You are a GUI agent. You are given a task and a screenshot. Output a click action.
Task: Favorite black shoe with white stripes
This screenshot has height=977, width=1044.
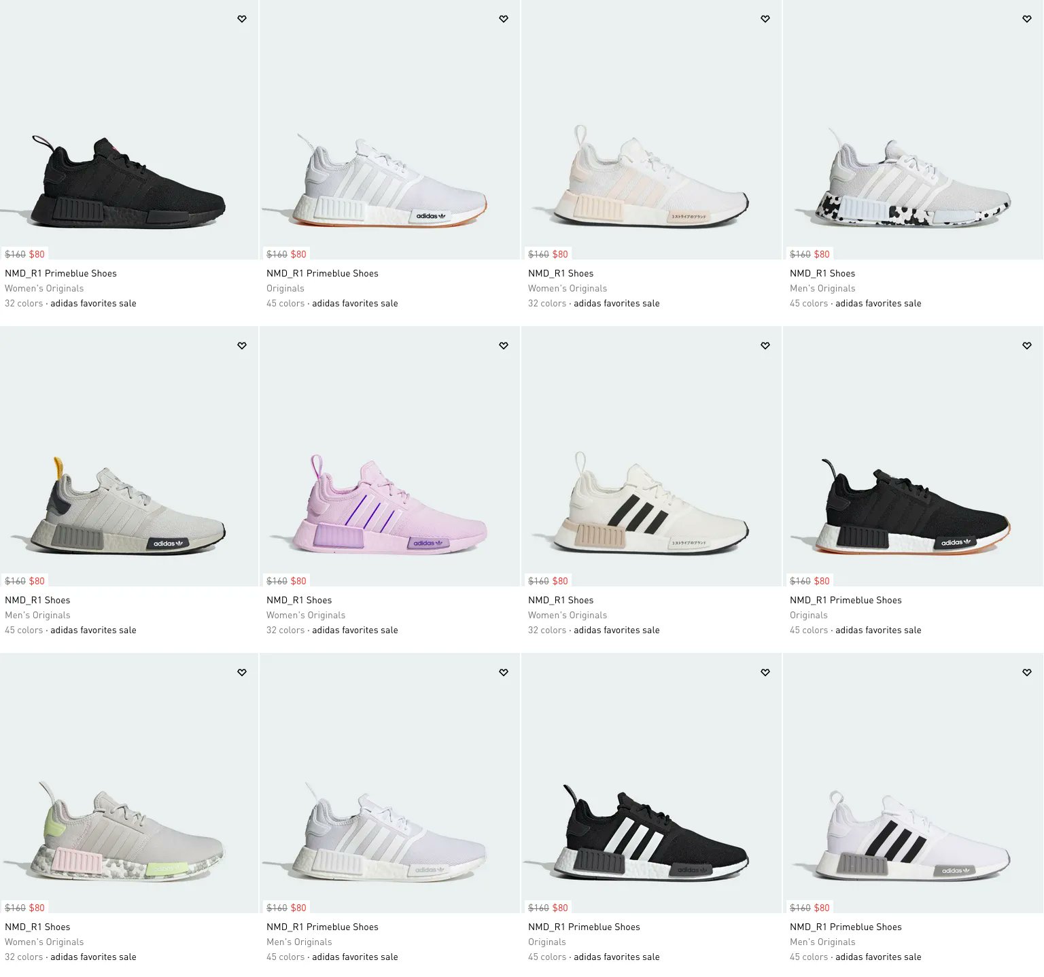[x=765, y=673]
